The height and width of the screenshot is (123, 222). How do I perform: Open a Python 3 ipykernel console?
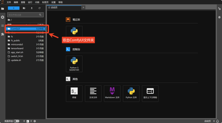[74, 64]
